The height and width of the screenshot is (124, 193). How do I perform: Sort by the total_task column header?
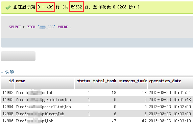click(x=105, y=81)
